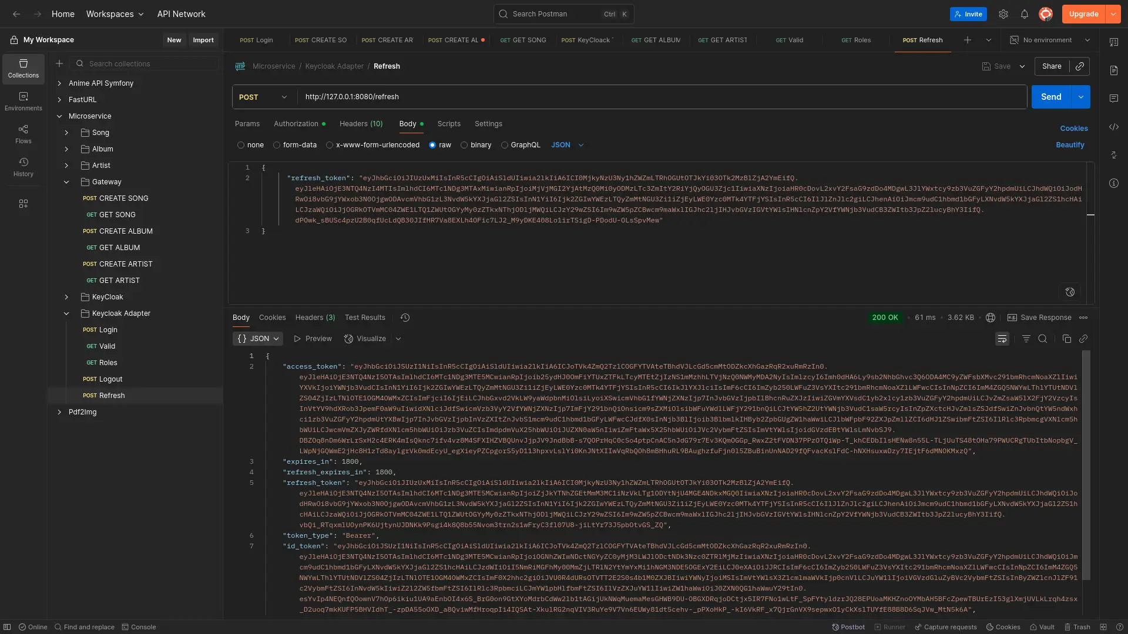Open raw language JSON dropdown
Screen dimensions: 1128x634
[x=567, y=145]
